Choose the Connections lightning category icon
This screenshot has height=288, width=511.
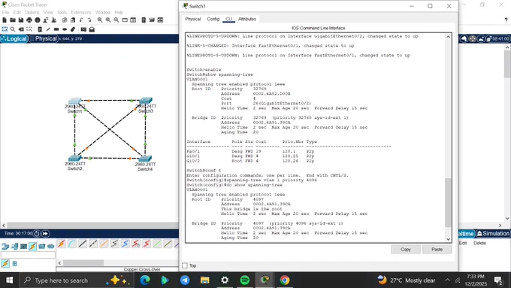pos(32,246)
